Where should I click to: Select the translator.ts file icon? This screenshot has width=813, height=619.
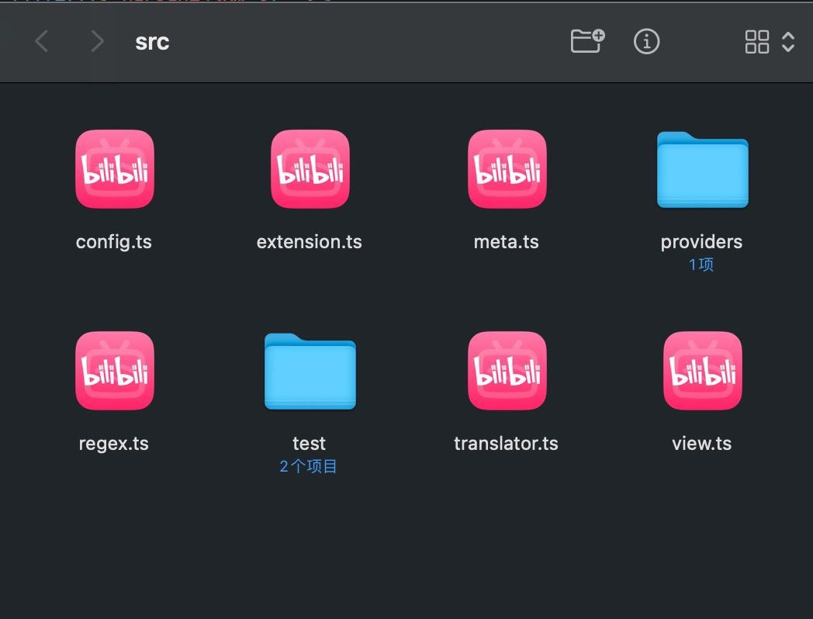point(507,371)
